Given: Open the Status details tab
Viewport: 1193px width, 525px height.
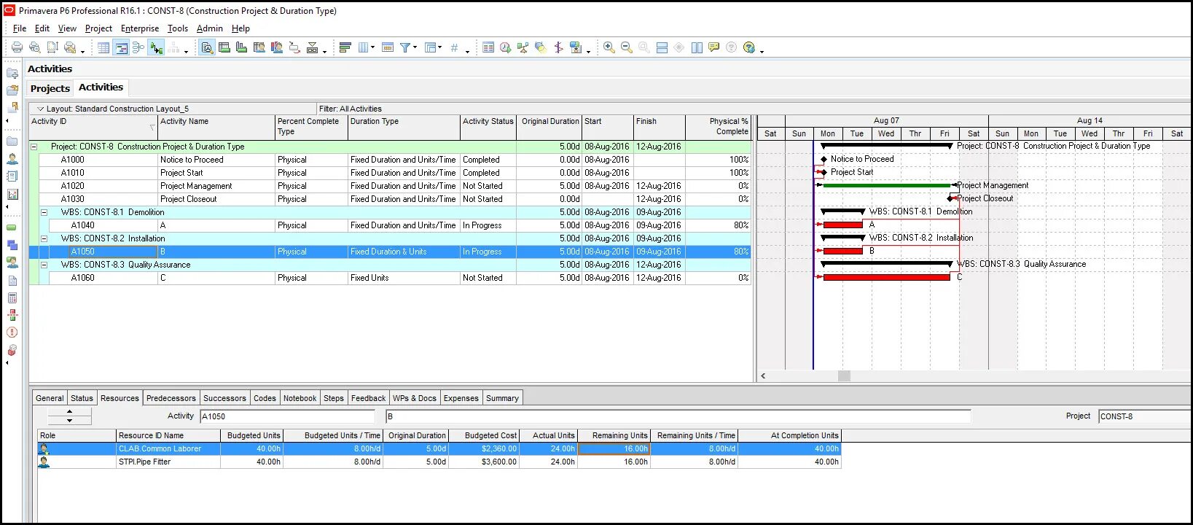Looking at the screenshot, I should click(x=82, y=398).
